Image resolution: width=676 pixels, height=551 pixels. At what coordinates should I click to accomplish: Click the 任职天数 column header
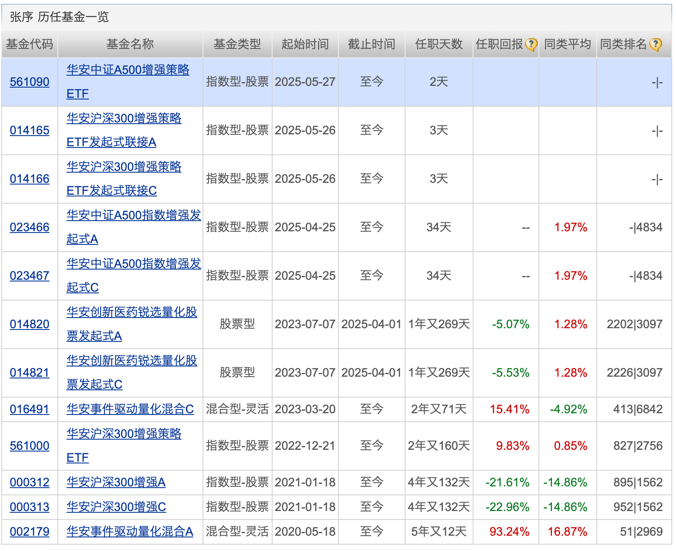tap(439, 44)
